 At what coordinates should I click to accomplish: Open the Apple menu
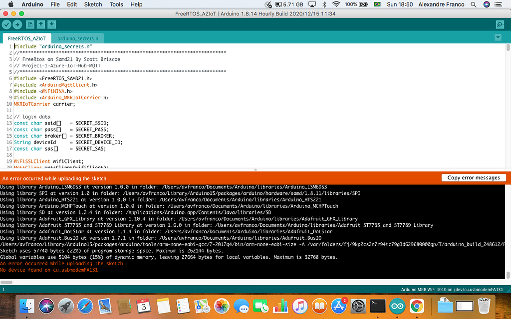[x=11, y=4]
